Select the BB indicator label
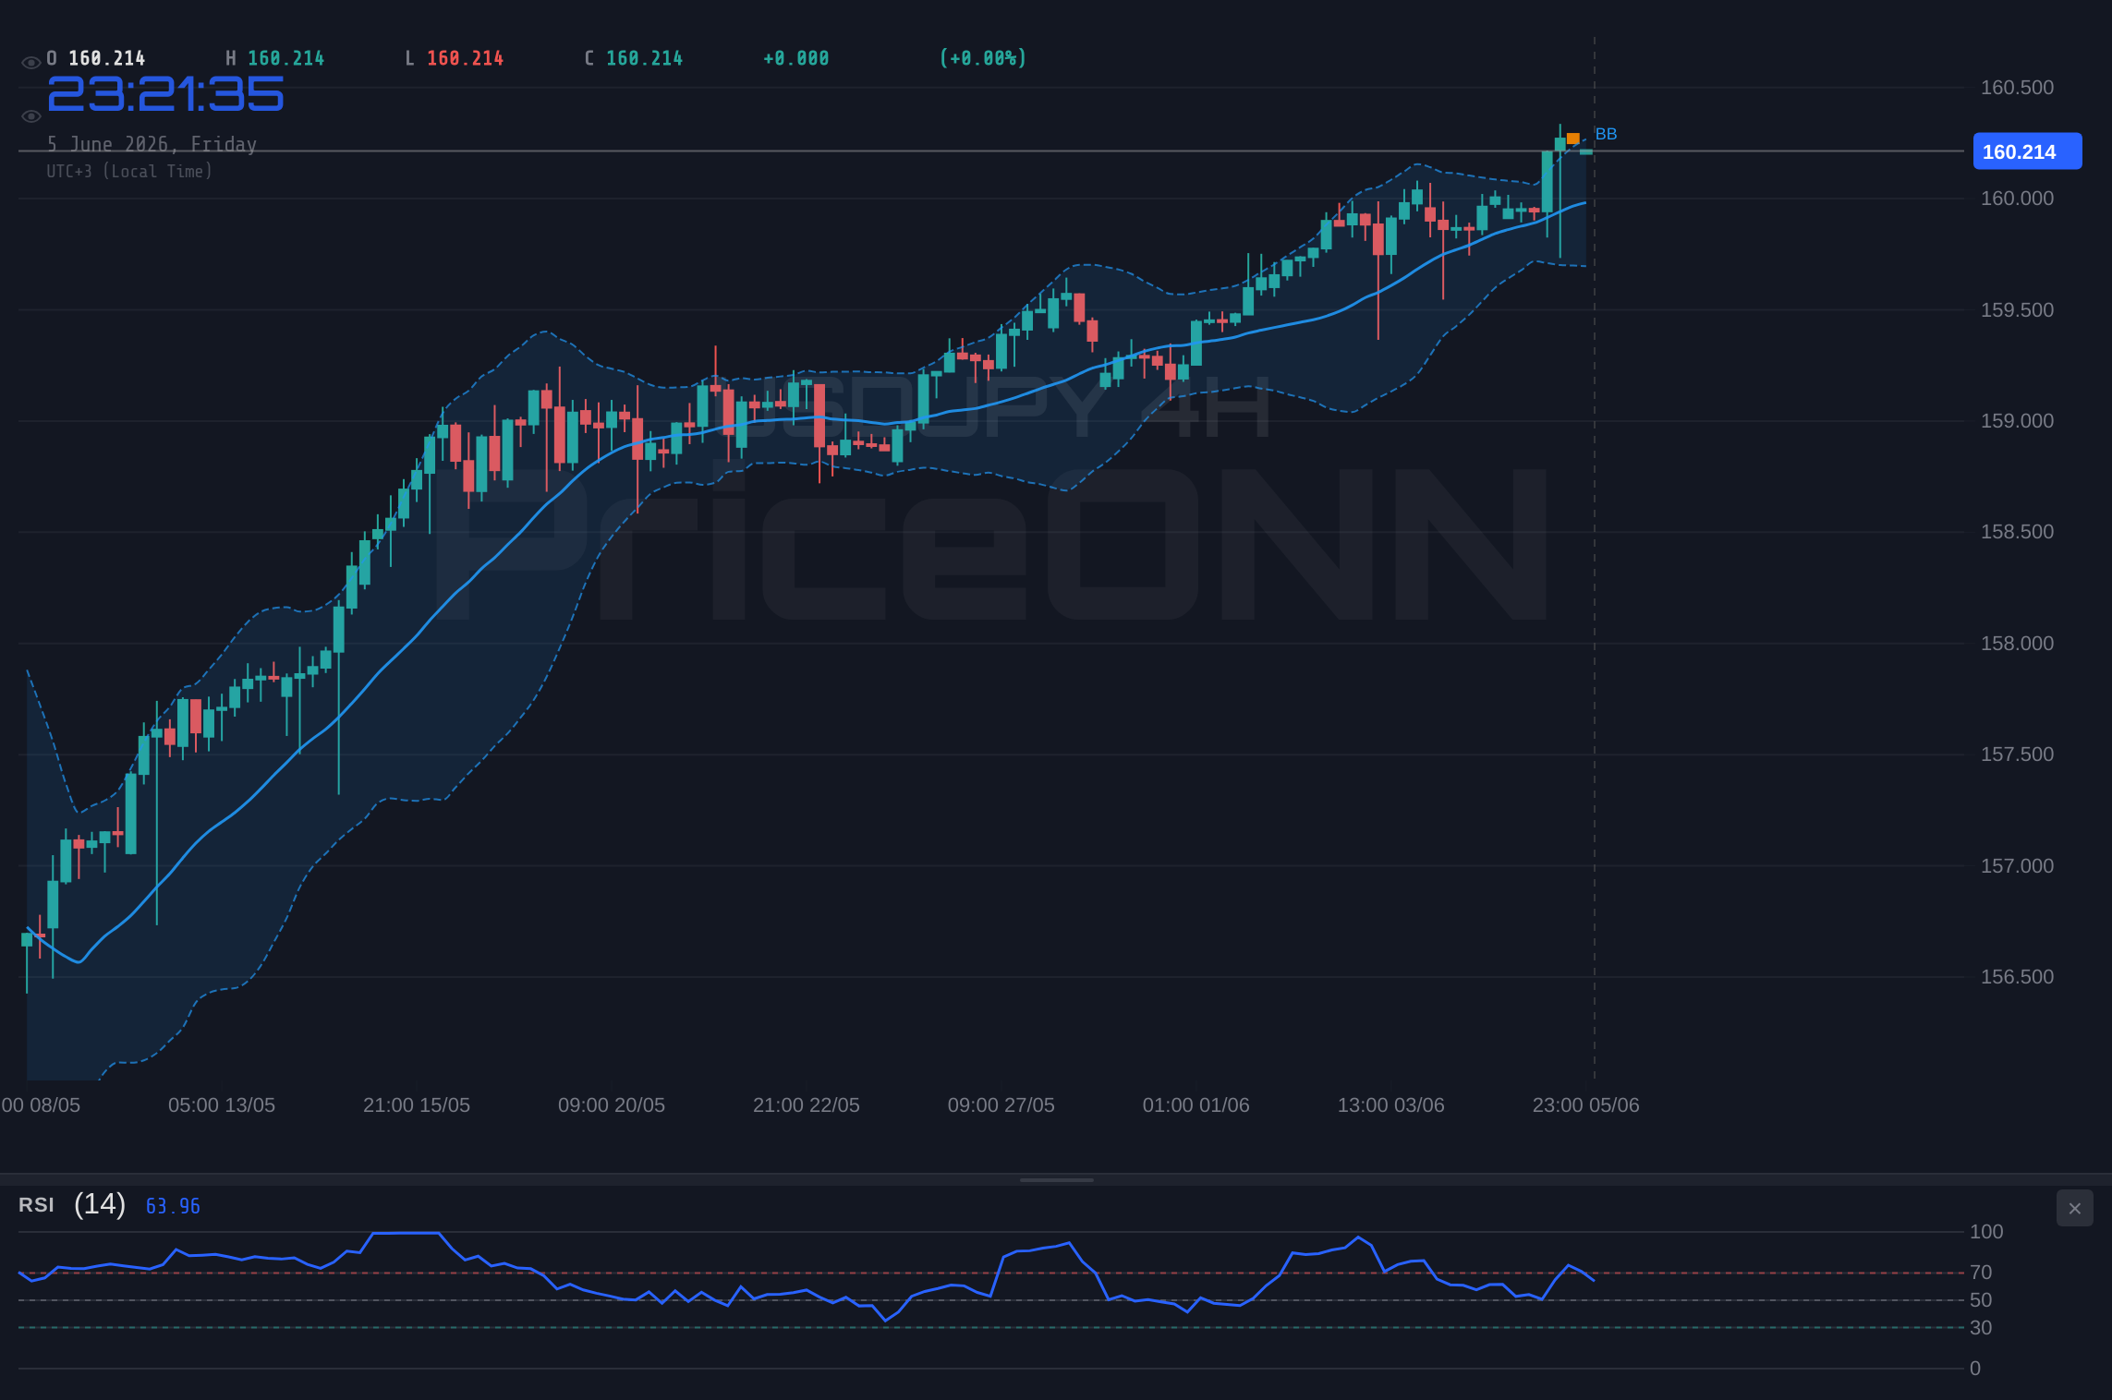The image size is (2112, 1400). (x=1606, y=134)
